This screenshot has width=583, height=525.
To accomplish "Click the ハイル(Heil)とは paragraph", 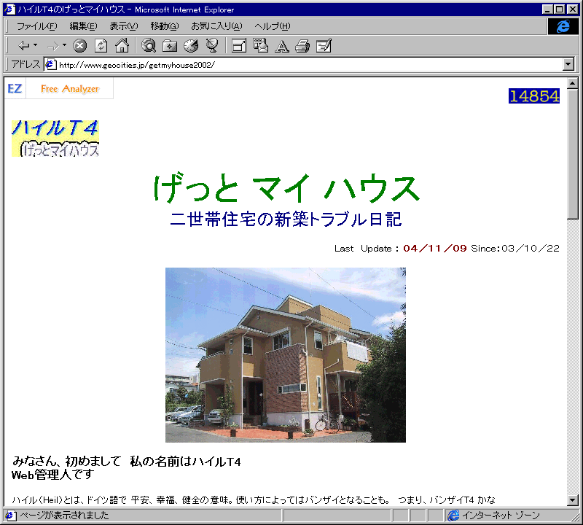I will pyautogui.click(x=254, y=499).
